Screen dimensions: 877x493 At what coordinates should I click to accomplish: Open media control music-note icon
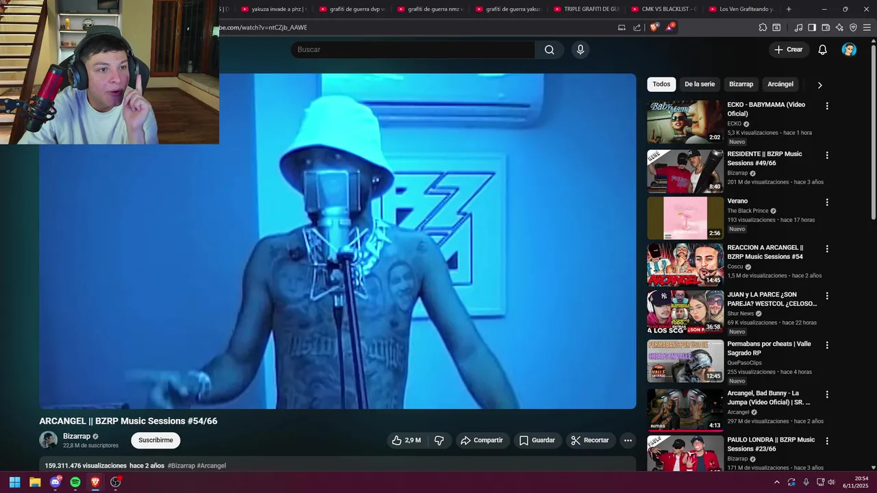[798, 27]
